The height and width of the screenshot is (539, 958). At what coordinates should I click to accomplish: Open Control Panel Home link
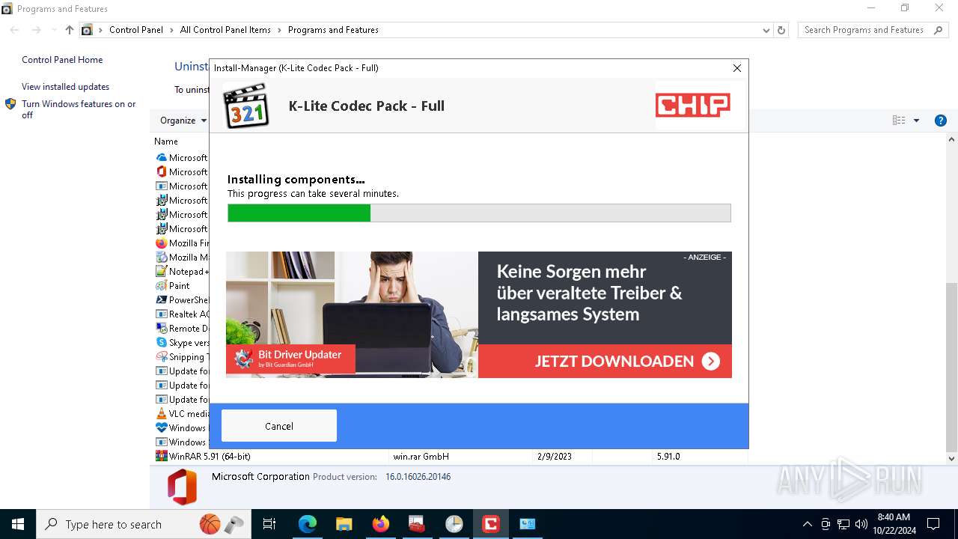click(62, 60)
